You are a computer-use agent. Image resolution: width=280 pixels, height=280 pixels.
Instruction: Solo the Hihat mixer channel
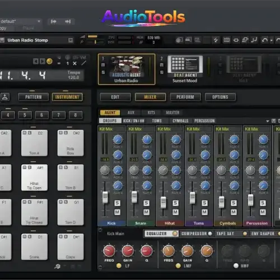tap(175, 203)
